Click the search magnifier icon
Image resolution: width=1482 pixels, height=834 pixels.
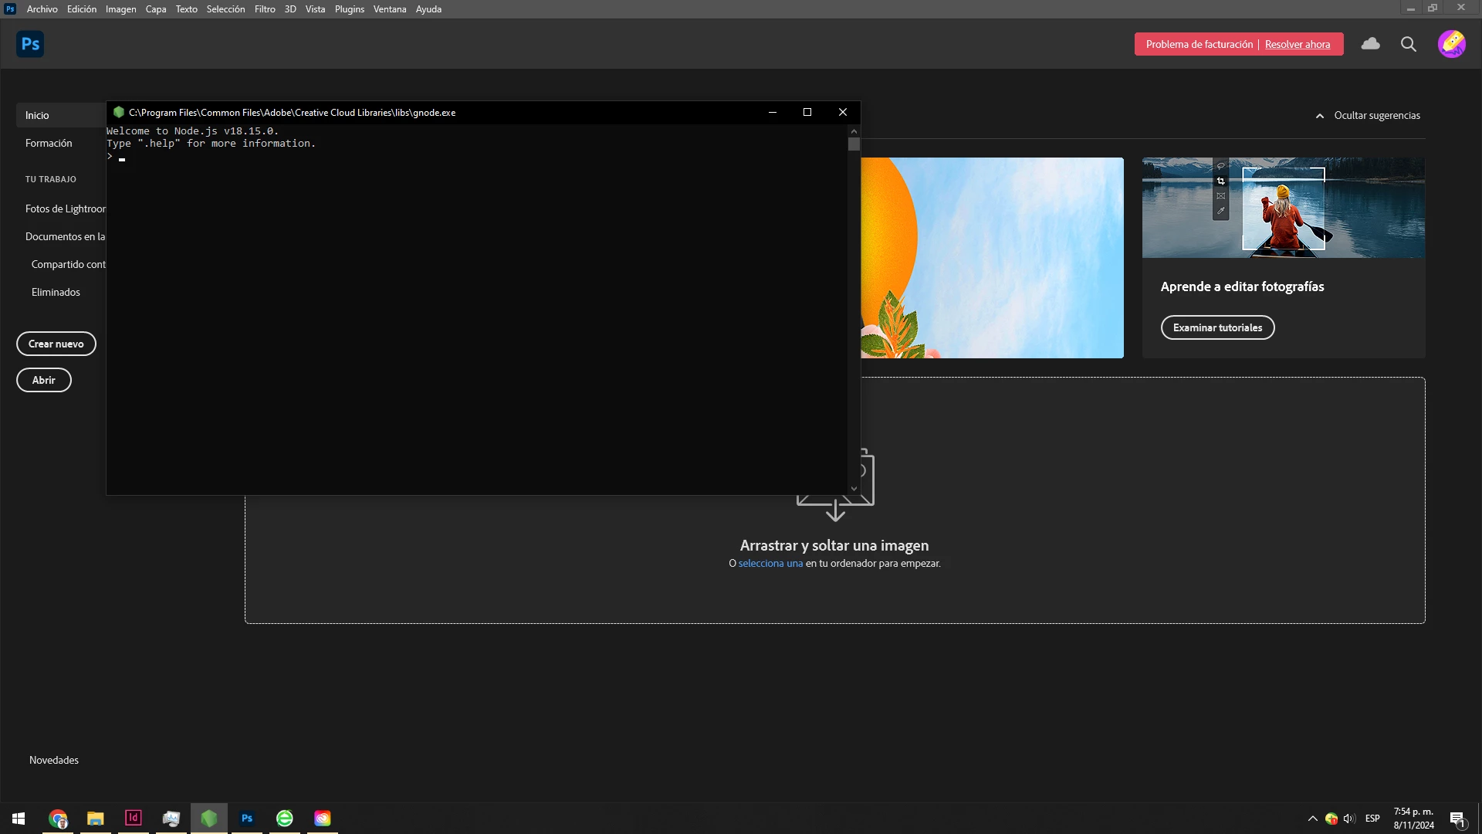1408,44
